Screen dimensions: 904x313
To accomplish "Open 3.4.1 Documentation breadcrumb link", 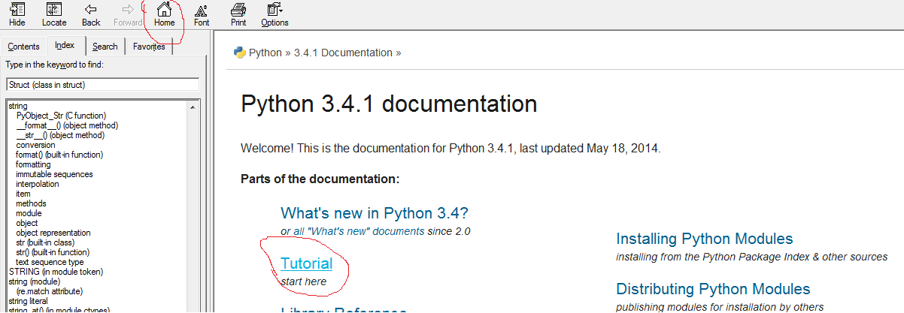I will click(x=343, y=53).
